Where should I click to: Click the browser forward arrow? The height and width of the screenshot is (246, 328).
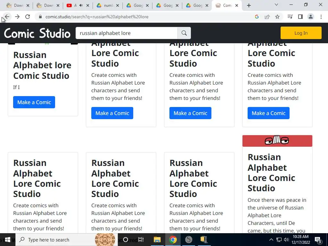[17, 17]
